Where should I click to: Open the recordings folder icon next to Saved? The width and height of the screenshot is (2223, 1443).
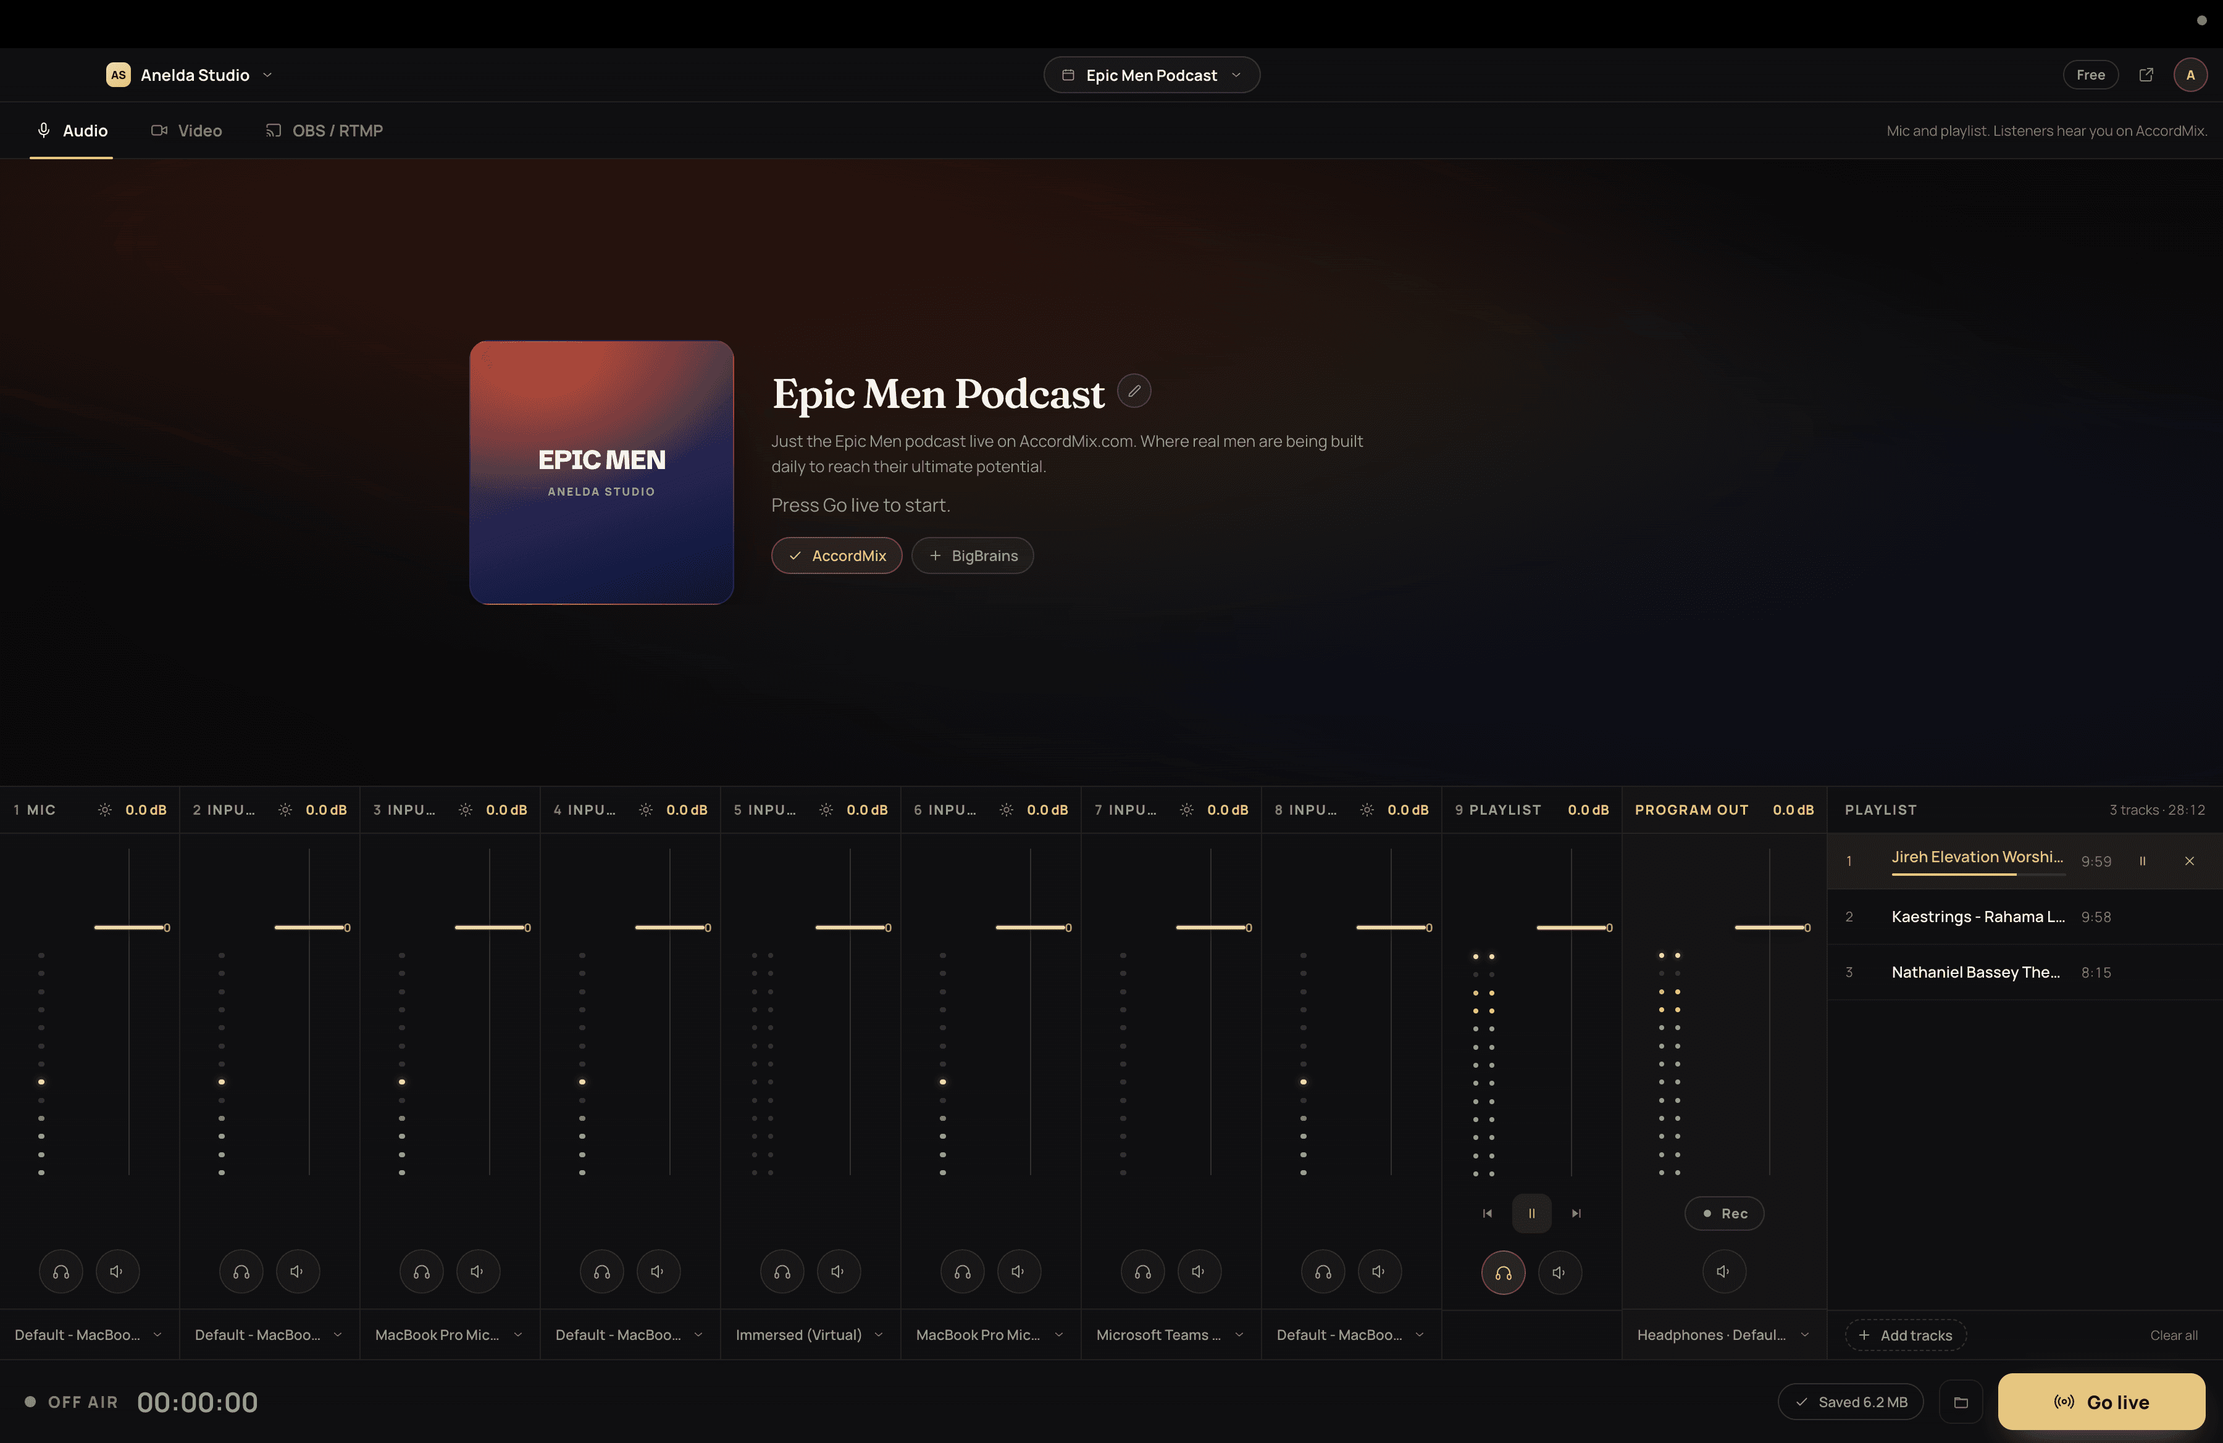1961,1402
